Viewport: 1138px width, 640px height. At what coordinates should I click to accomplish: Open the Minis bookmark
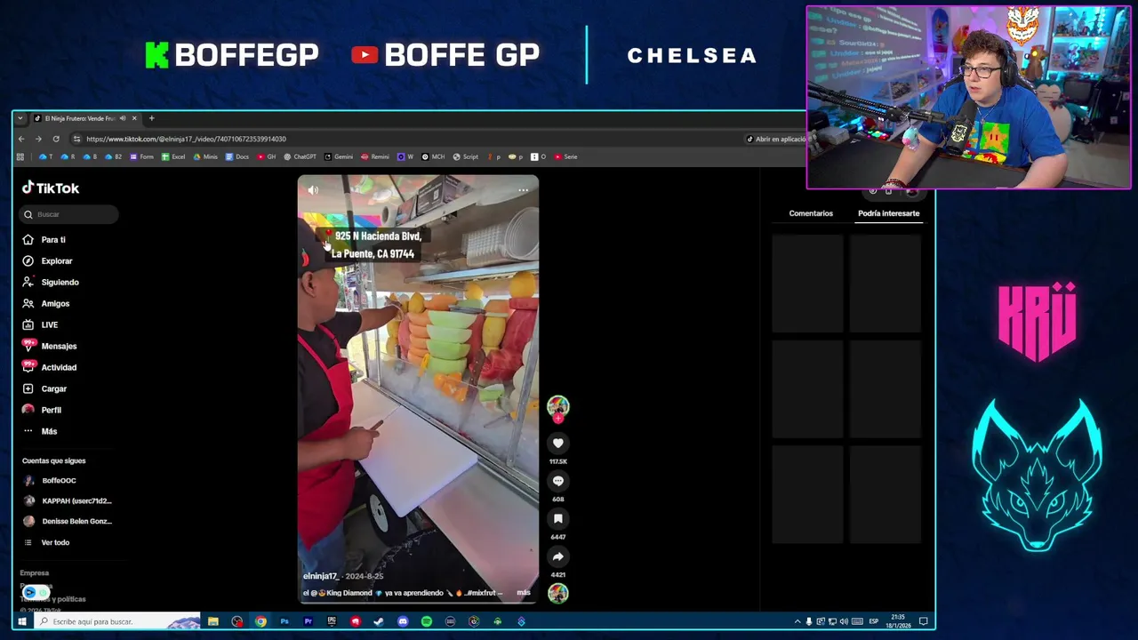point(205,157)
